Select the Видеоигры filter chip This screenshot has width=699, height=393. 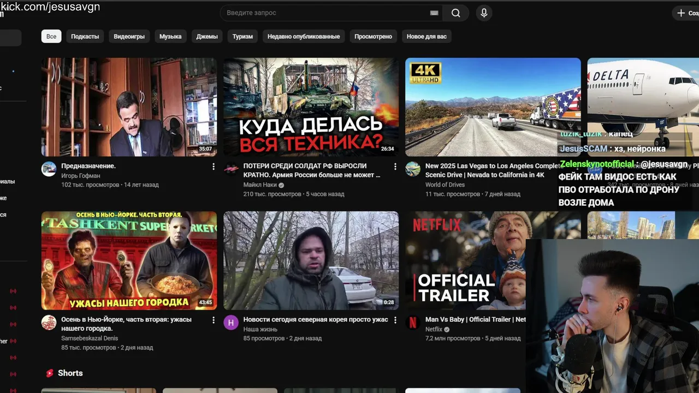tap(129, 37)
